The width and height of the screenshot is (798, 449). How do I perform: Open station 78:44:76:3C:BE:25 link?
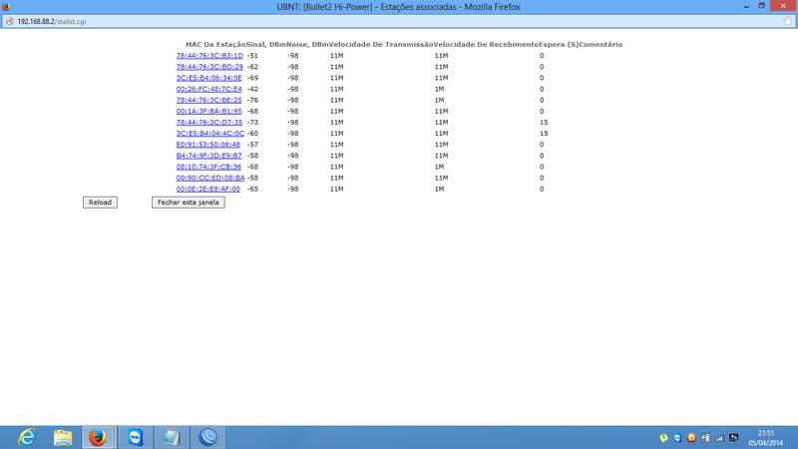pos(209,101)
